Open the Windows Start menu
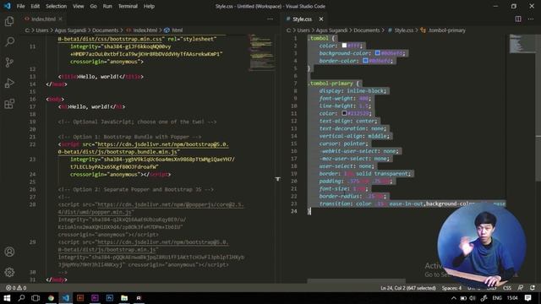The width and height of the screenshot is (541, 304). (x=7, y=298)
